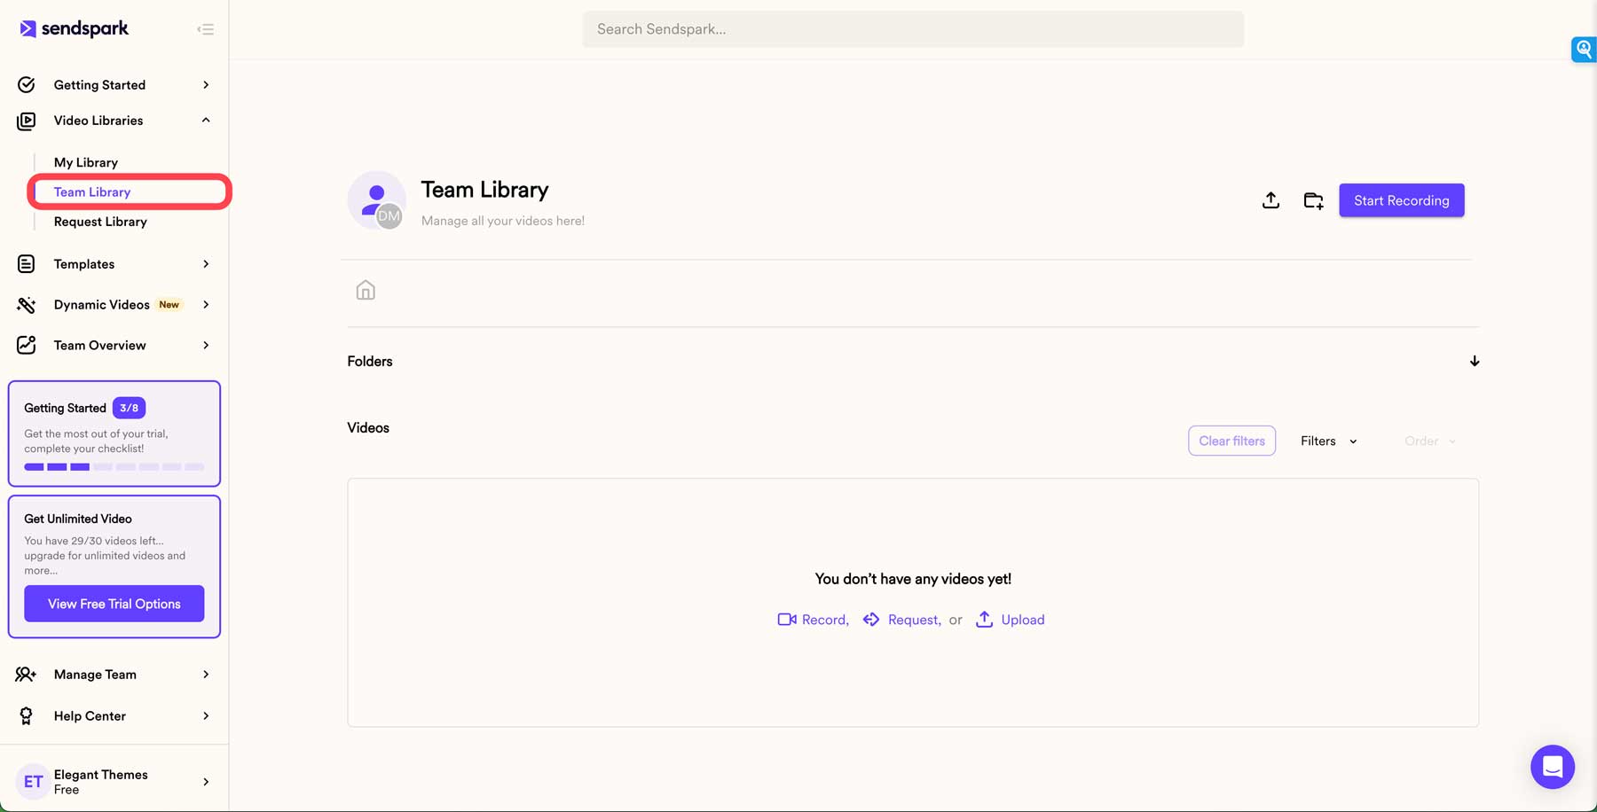Image resolution: width=1597 pixels, height=812 pixels.
Task: Open Dynamic Videos via its wand icon
Action: [26, 304]
